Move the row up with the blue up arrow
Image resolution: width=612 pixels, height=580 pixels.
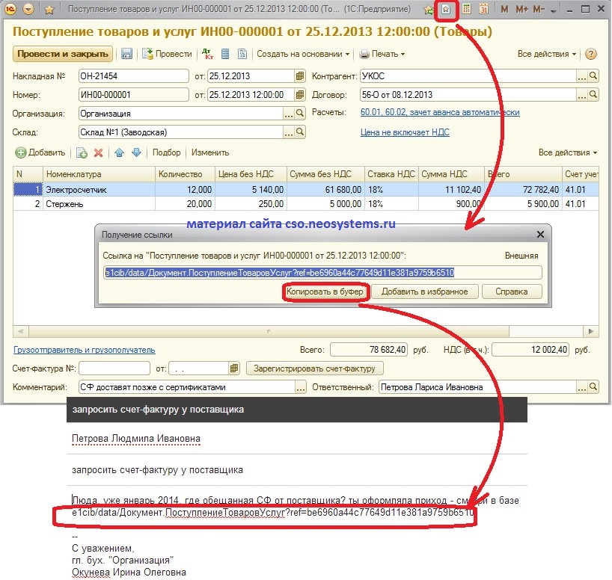119,152
